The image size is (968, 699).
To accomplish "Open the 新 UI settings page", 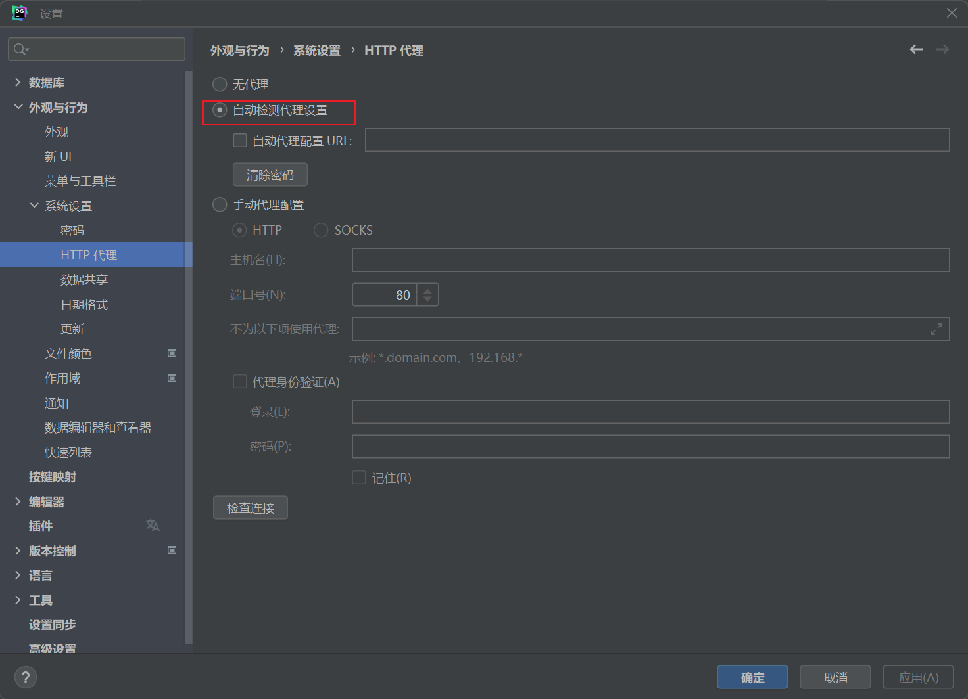I will click(x=58, y=156).
